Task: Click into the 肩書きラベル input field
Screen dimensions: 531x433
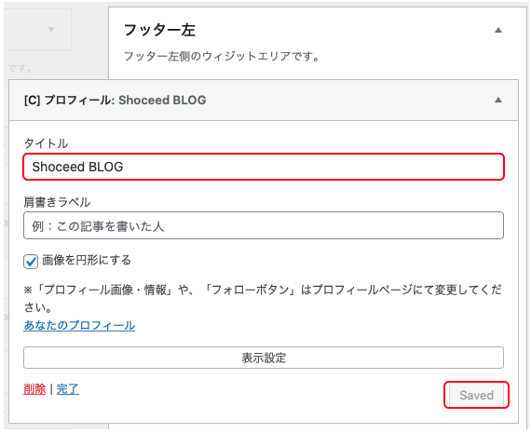Action: click(x=264, y=225)
